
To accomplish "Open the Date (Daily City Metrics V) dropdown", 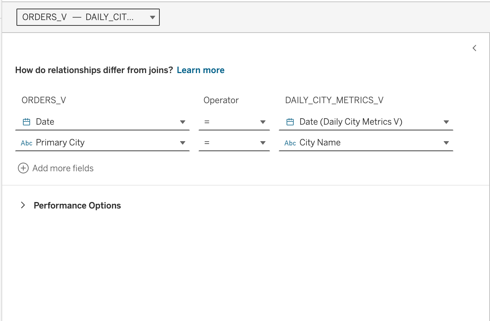I will tap(366, 122).
